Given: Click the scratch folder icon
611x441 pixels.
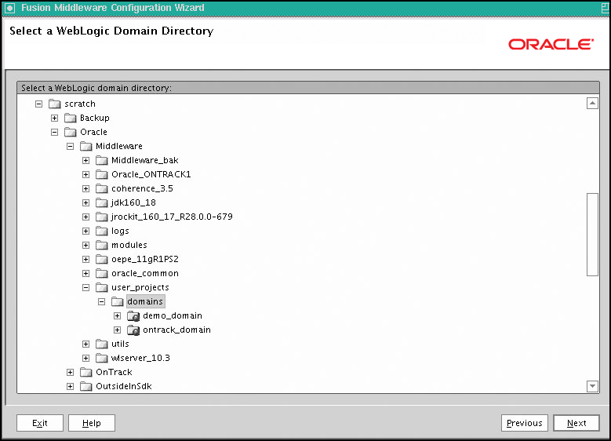Looking at the screenshot, I should coord(55,104).
